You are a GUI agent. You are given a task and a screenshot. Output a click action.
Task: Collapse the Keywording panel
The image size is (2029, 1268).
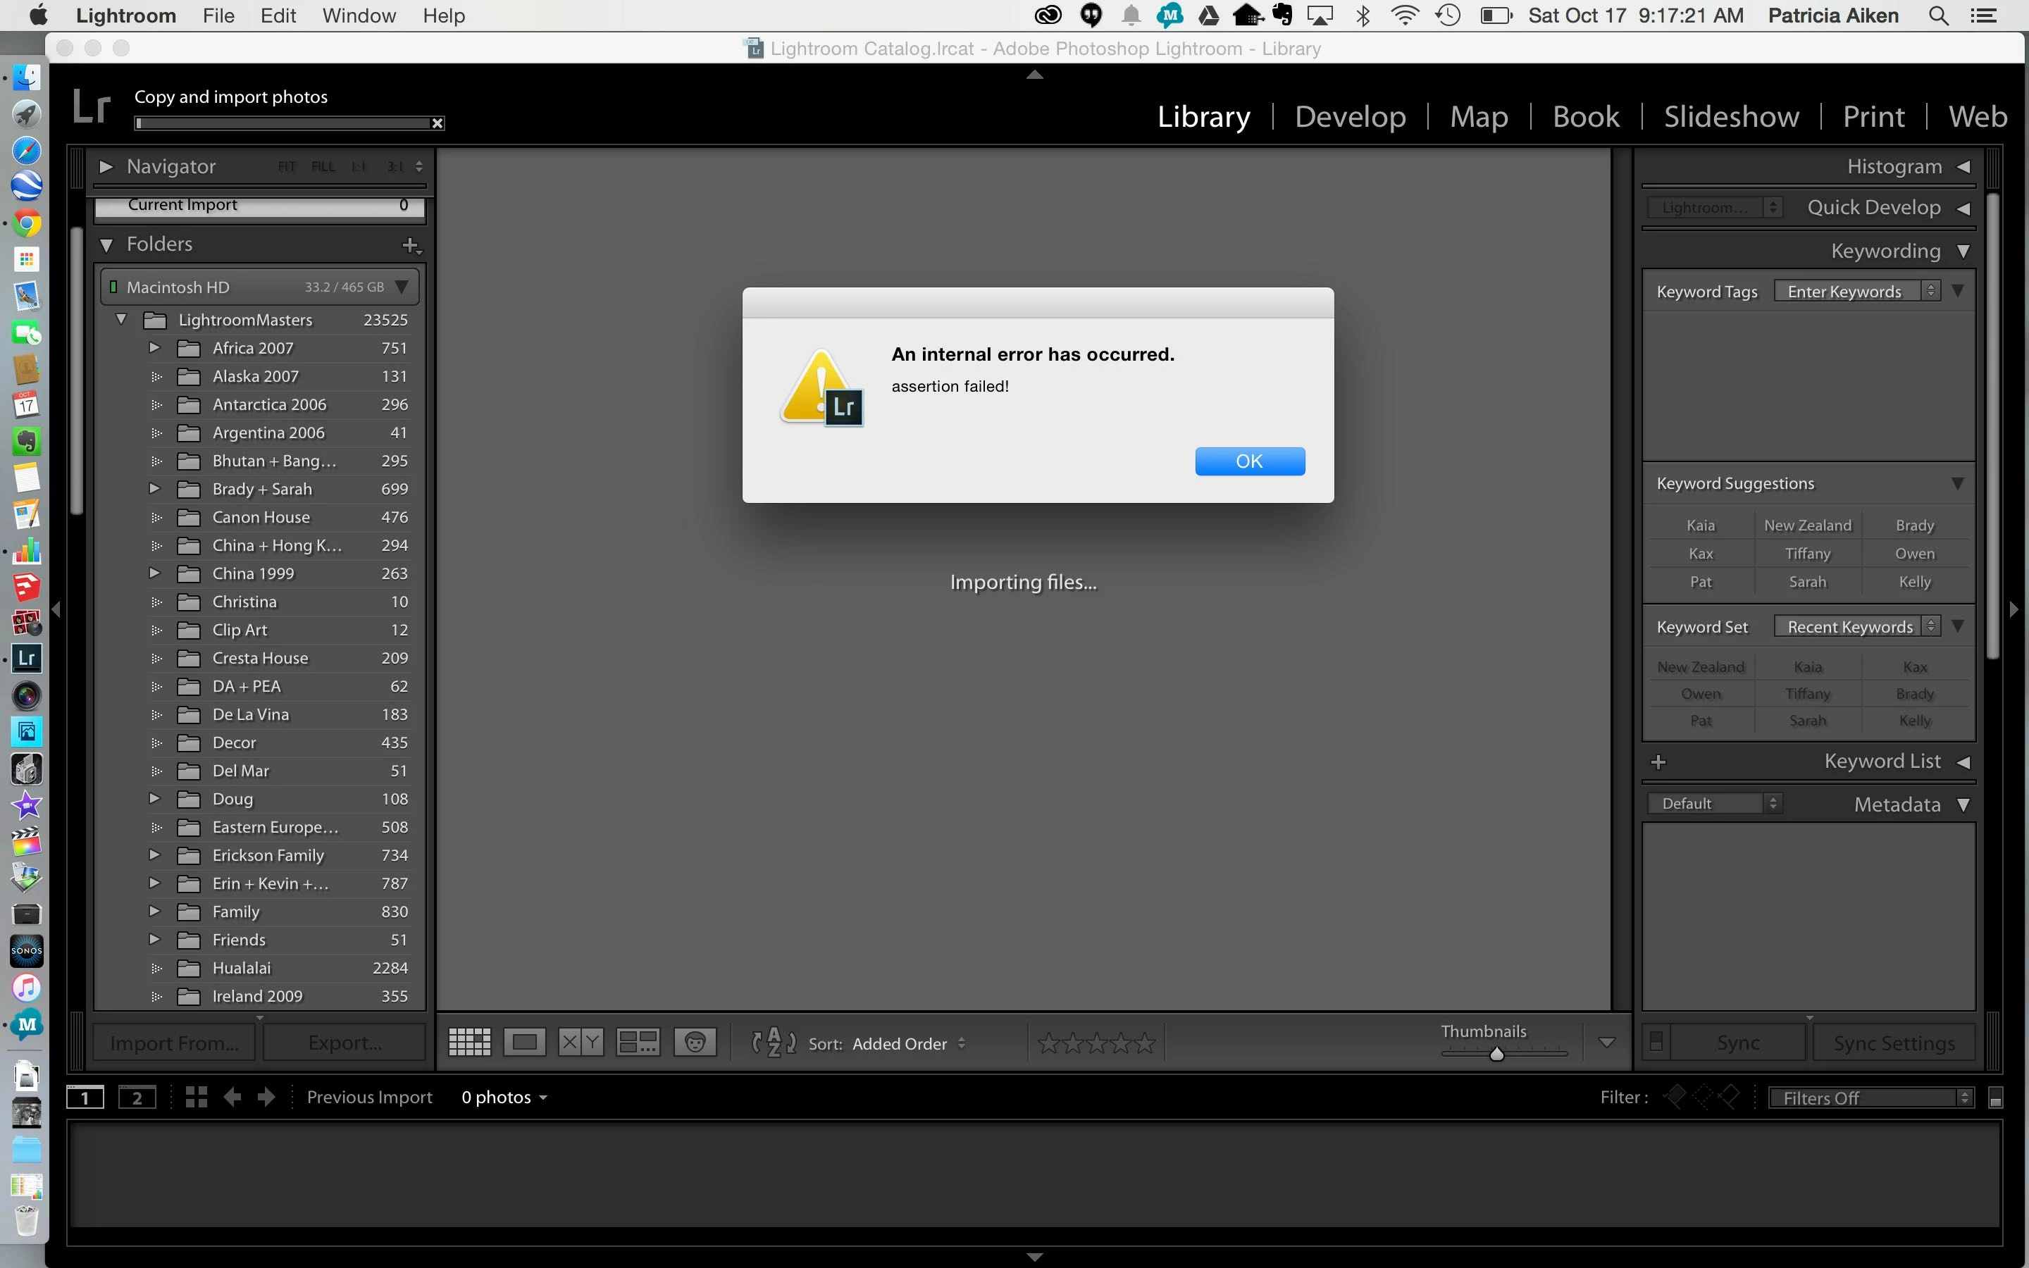coord(1963,251)
